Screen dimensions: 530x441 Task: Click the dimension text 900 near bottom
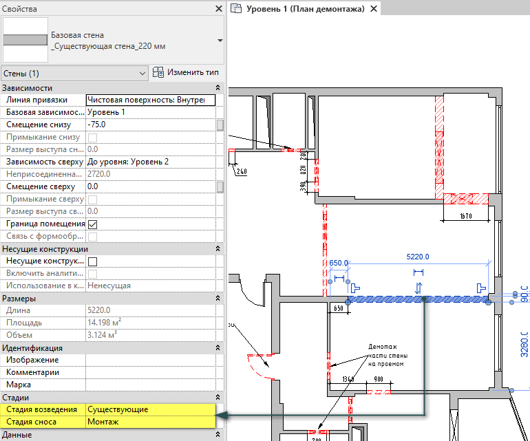tap(379, 379)
